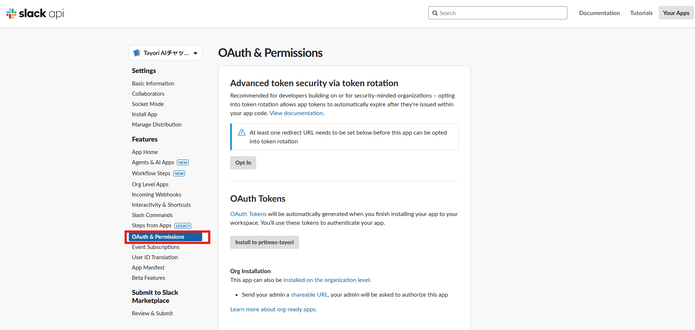This screenshot has width=695, height=330.
Task: Open the Slash Commands page
Action: pos(152,215)
